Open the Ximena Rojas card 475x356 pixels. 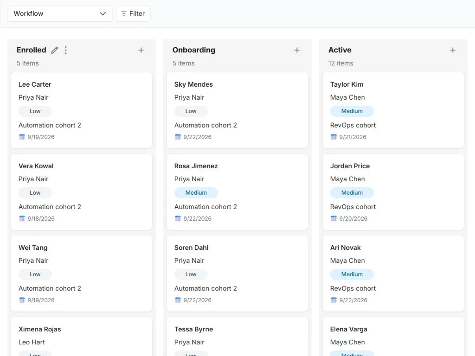(82, 337)
